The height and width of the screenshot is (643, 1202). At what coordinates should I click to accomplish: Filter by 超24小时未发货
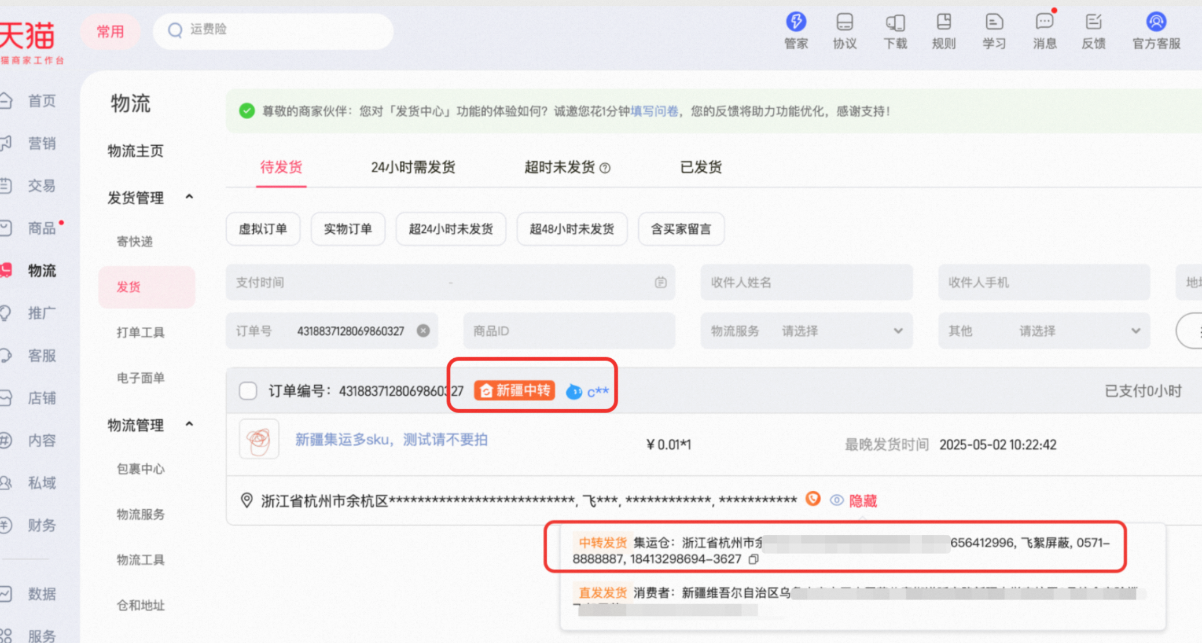coord(451,229)
